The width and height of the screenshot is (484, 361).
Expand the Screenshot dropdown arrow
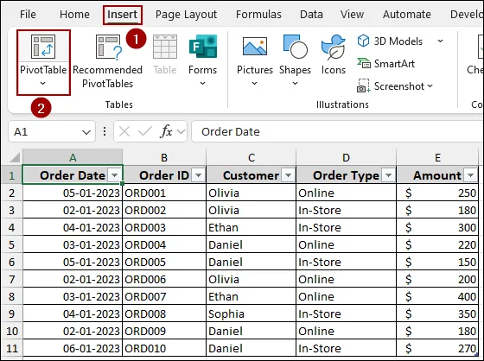tap(430, 86)
